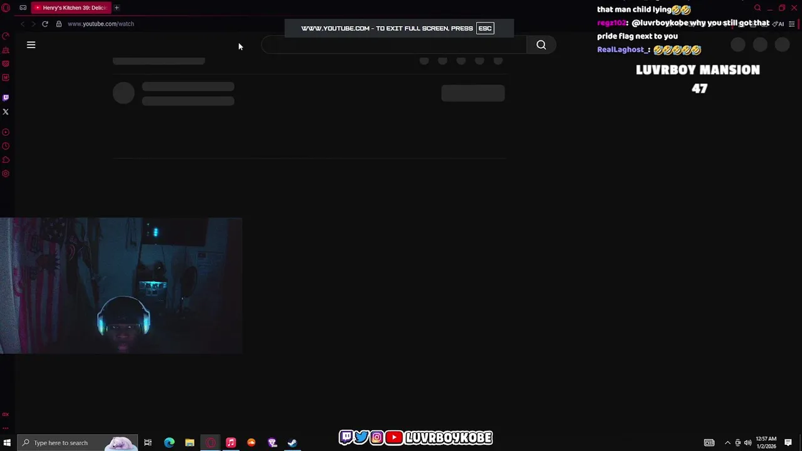
Task: Click the webcam overlay thumbnail
Action: click(x=121, y=286)
